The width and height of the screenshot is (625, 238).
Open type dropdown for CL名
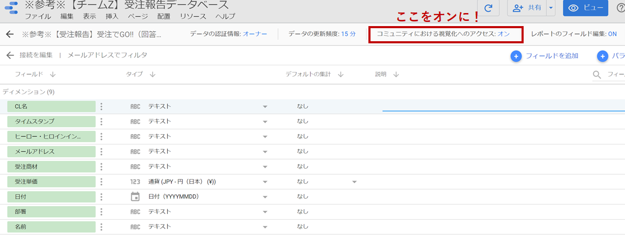pos(264,106)
